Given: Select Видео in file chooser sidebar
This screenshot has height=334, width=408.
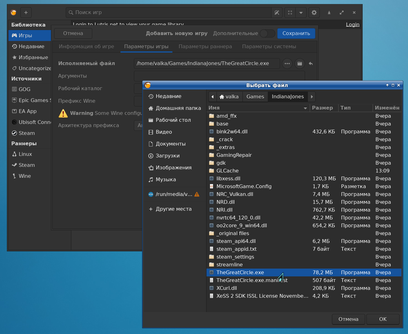Looking at the screenshot, I should (x=175, y=132).
